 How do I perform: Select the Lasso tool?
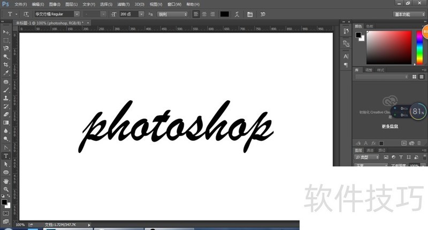[6, 49]
